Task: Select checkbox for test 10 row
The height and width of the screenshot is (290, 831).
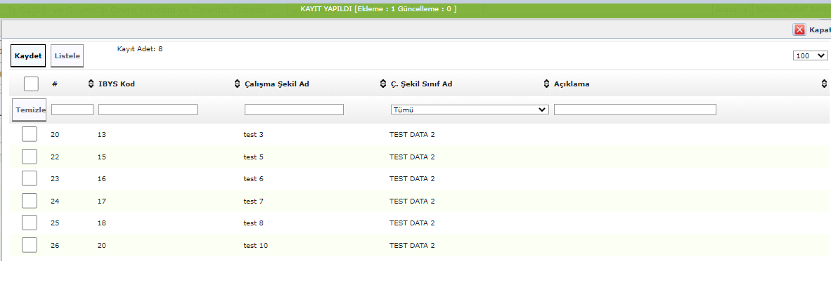Action: pyautogui.click(x=30, y=245)
